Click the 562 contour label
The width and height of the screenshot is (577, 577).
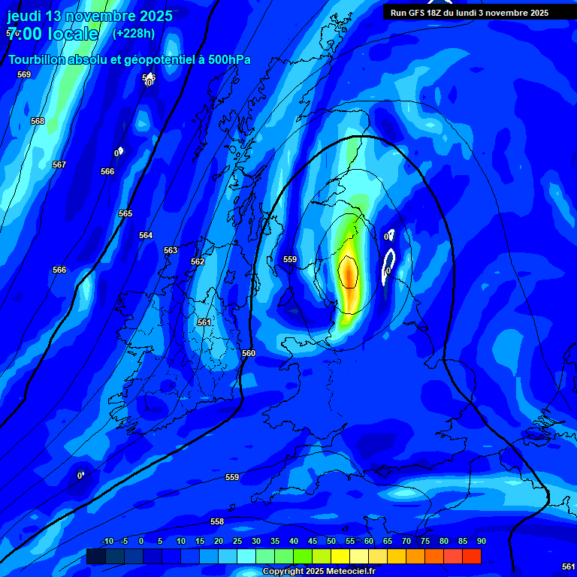tap(198, 261)
